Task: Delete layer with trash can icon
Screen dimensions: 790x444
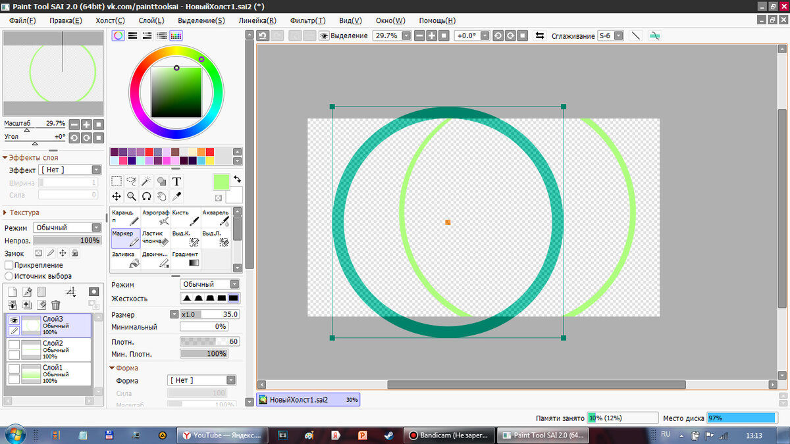Action: (x=56, y=305)
